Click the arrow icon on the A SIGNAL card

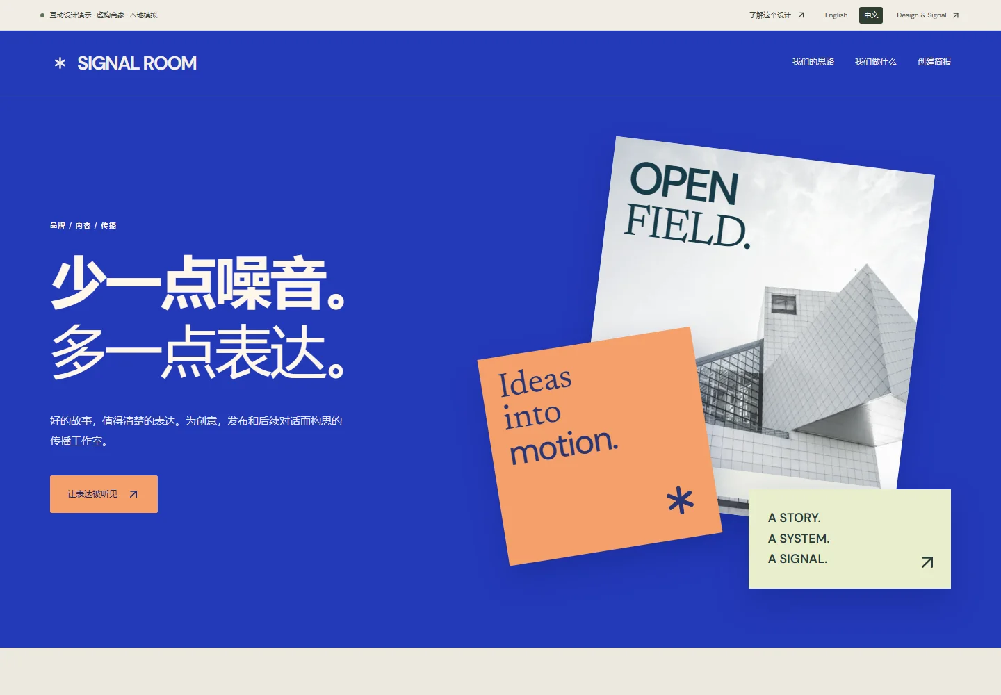click(927, 562)
